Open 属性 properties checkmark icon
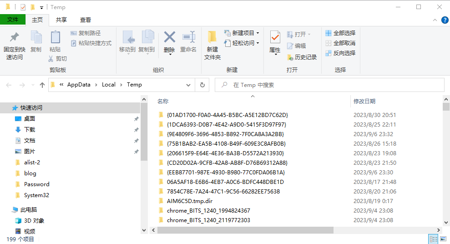The image size is (450, 244). 275,37
